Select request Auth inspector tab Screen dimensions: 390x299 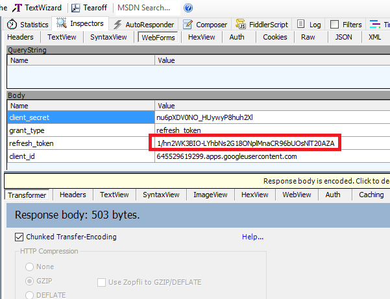click(237, 37)
